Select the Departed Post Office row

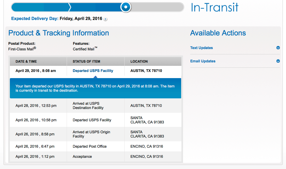coord(96,146)
